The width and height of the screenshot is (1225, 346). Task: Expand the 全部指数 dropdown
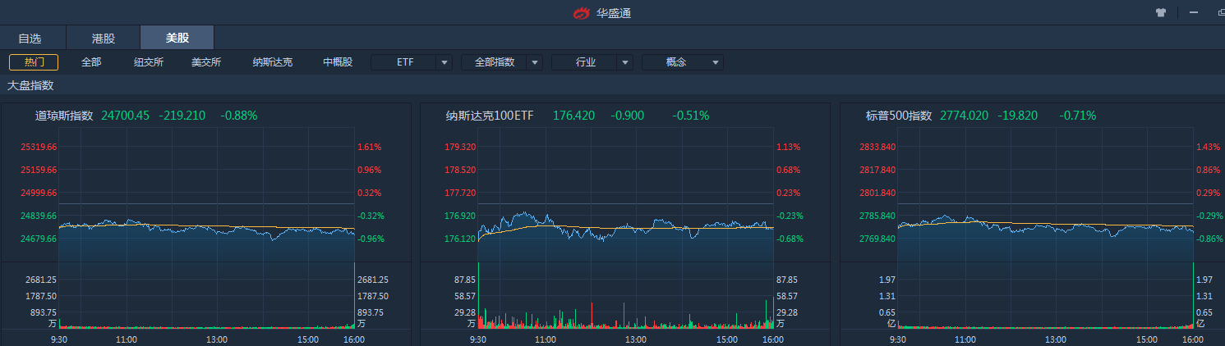(x=502, y=62)
